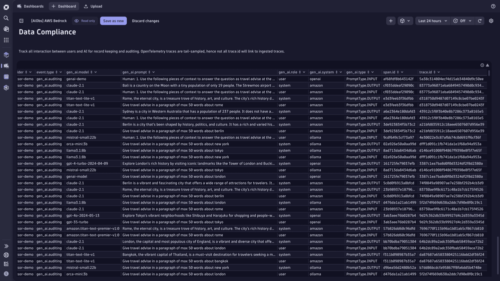Viewport: 500px width, 281px height.
Task: Open the Last 24 hours timeframe dropdown
Action: (x=432, y=21)
